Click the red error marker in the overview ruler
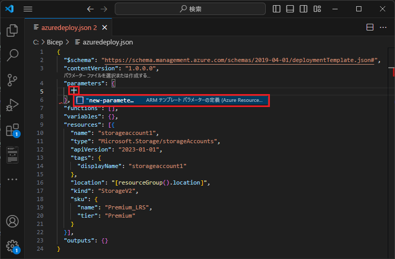 point(393,72)
